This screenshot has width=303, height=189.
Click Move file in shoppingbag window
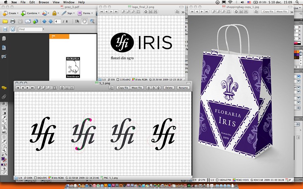pos(282,11)
